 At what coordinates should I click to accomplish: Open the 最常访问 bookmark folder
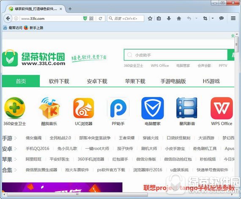[x=13, y=28]
